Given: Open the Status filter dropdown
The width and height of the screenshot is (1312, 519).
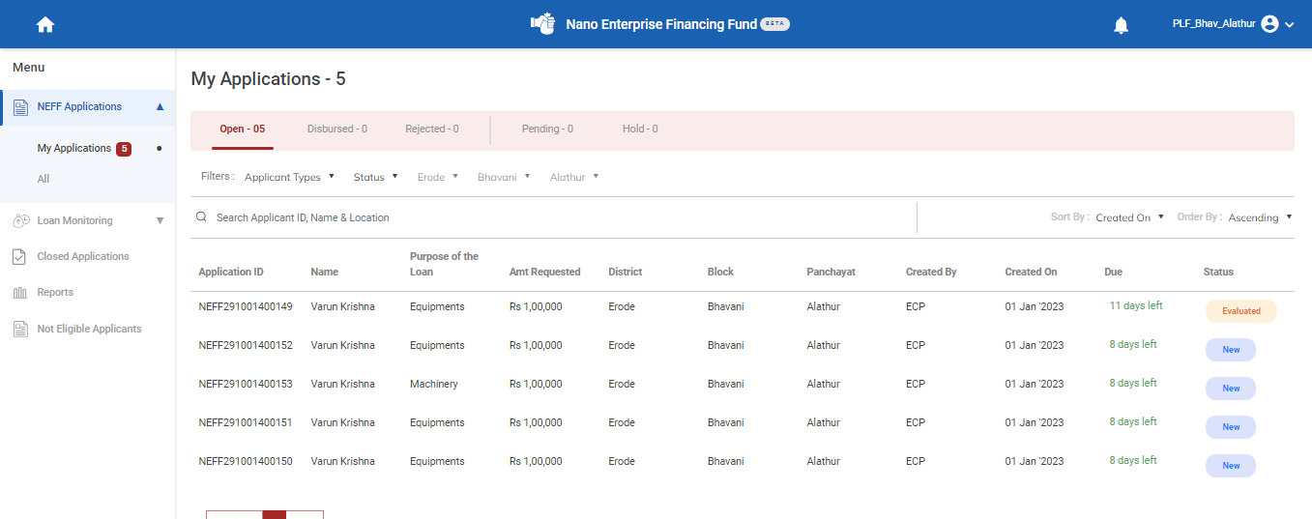Looking at the screenshot, I should [375, 177].
